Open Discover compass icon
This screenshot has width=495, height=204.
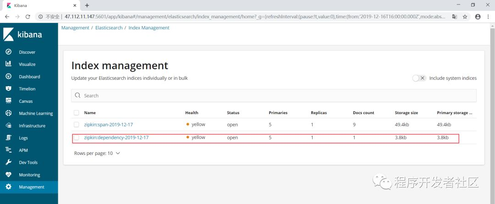(9, 52)
